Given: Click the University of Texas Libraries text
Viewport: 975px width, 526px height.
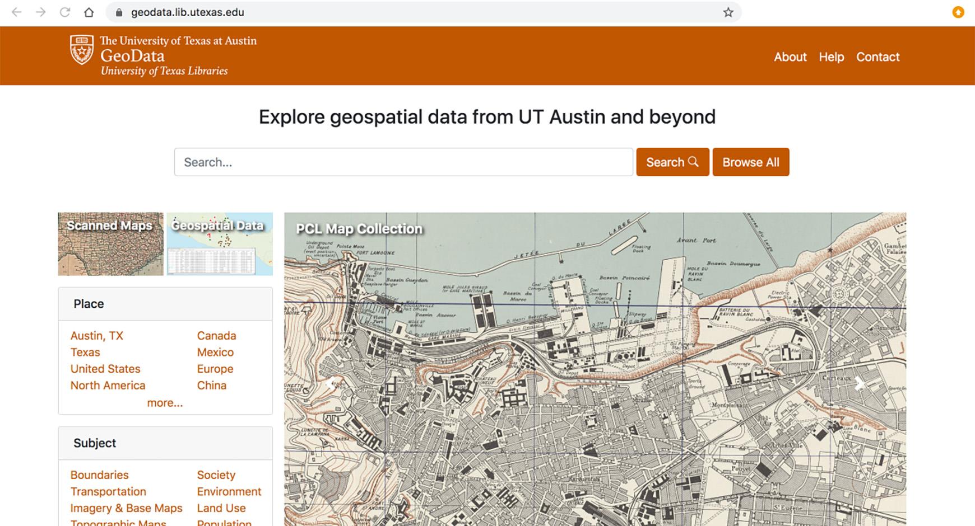Looking at the screenshot, I should coord(164,71).
